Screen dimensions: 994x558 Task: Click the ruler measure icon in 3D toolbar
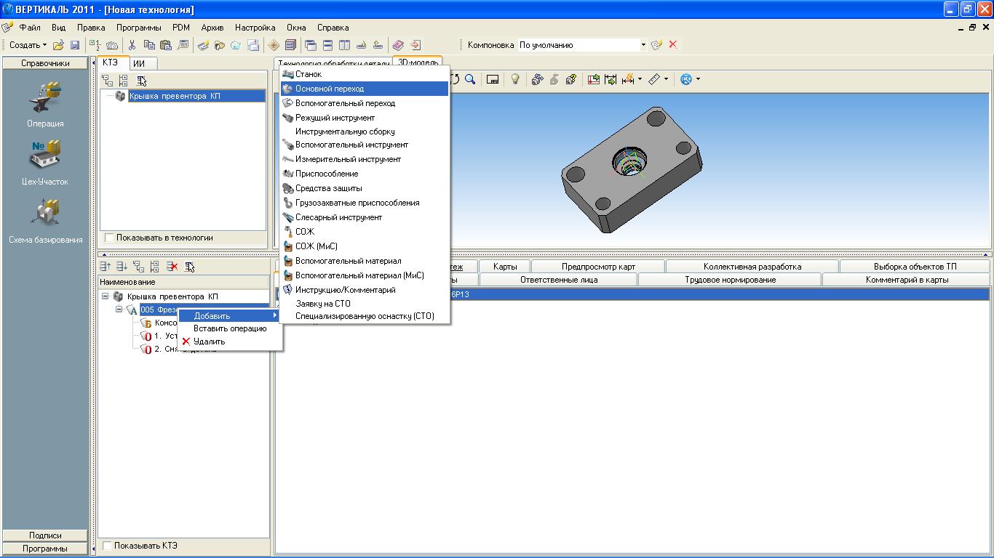(654, 79)
